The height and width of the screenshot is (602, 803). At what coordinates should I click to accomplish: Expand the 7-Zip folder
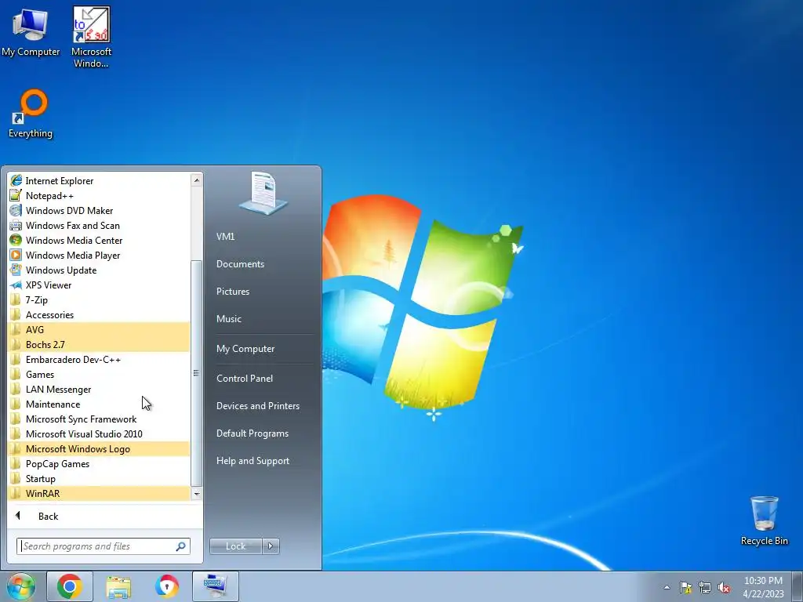point(99,300)
